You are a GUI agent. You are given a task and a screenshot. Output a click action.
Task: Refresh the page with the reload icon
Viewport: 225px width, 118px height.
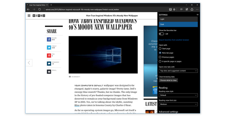(x=40, y=10)
